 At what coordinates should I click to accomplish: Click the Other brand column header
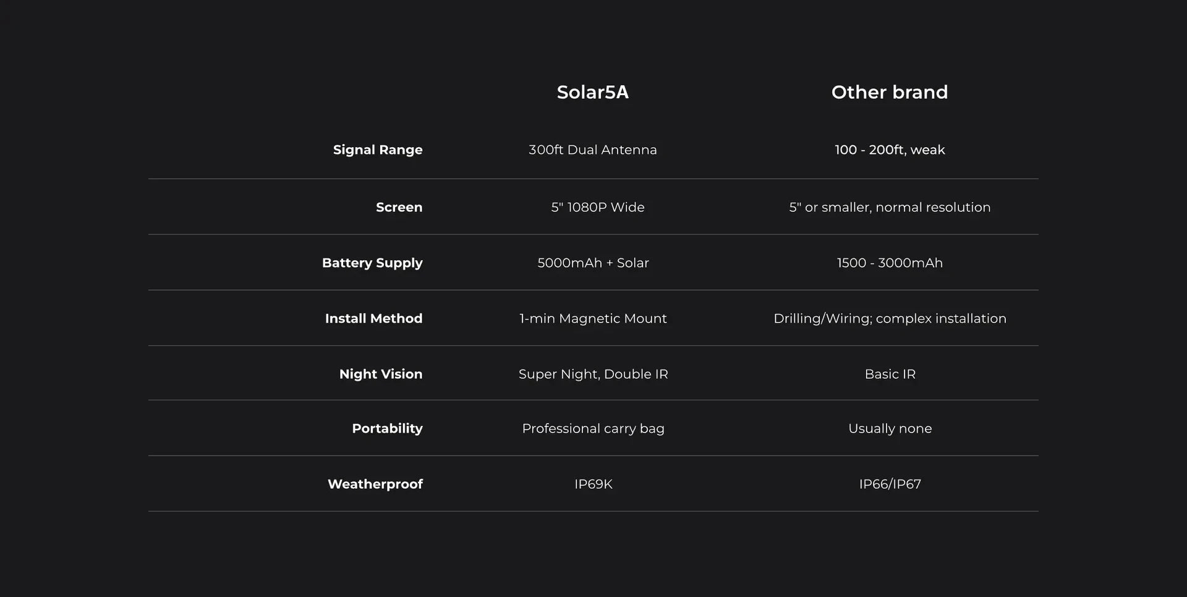(x=889, y=92)
